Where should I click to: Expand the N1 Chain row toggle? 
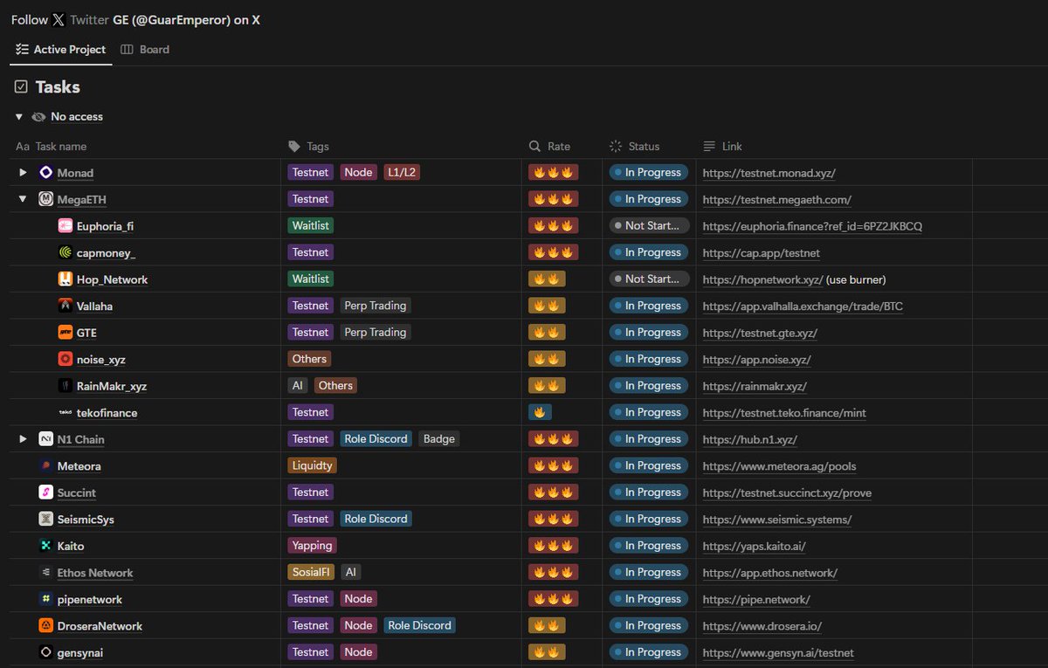coord(24,439)
